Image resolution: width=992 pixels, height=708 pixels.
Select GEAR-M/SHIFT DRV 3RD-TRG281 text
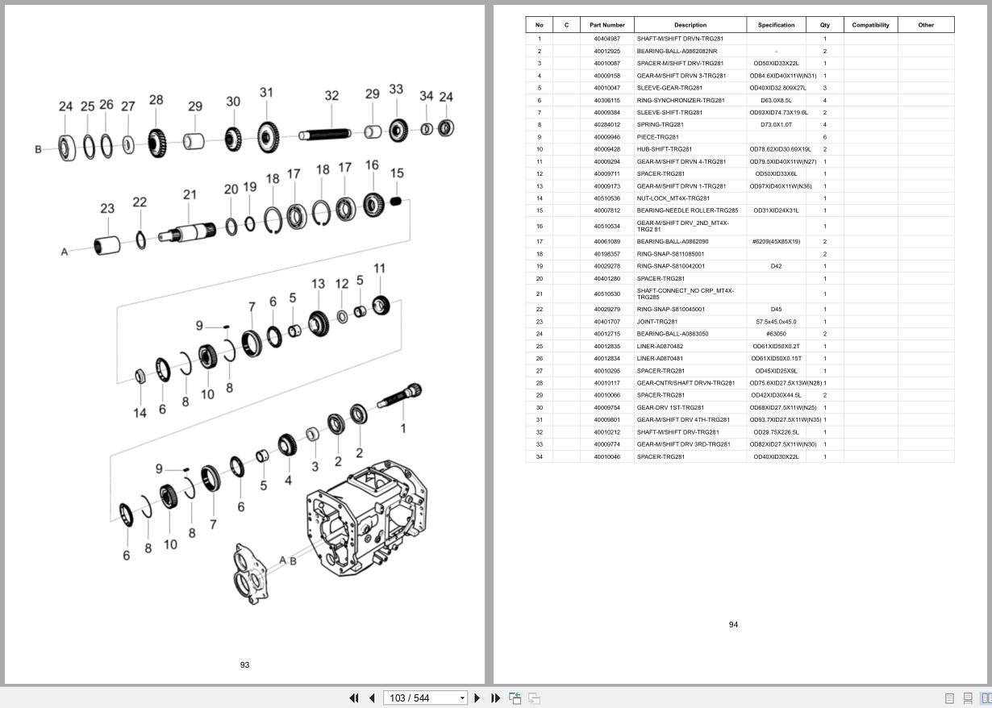pyautogui.click(x=683, y=444)
